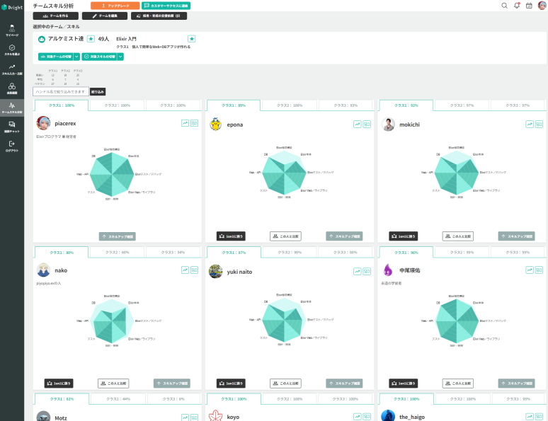Click the 絞り込み filter button
548x421 pixels.
[x=98, y=92]
